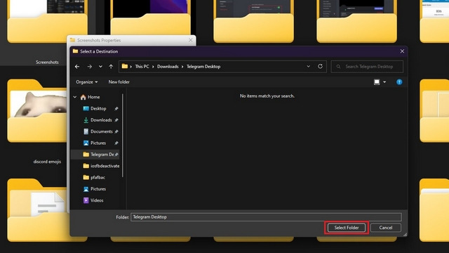This screenshot has height=253, width=449.
Task: Open pinned Downloads in navigation pane
Action: point(98,120)
